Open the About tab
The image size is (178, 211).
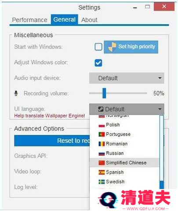pyautogui.click(x=89, y=20)
